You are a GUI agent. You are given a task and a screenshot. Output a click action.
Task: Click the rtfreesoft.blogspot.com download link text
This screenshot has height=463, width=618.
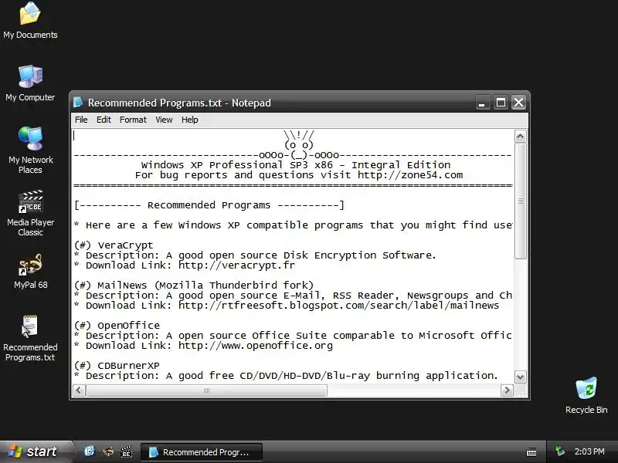point(338,306)
